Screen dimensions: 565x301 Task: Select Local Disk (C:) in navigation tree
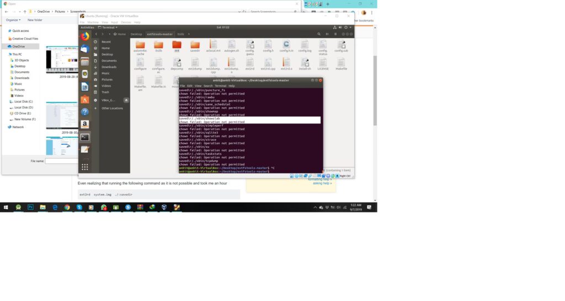click(23, 102)
